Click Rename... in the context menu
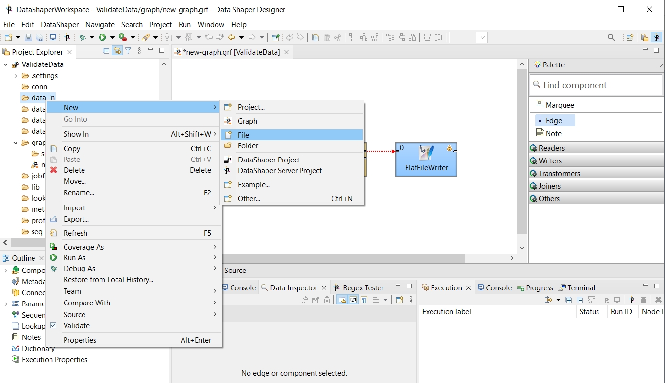This screenshot has width=665, height=383. 134,192
